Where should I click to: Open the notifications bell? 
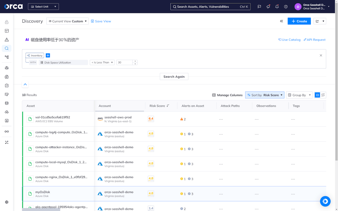277,7
